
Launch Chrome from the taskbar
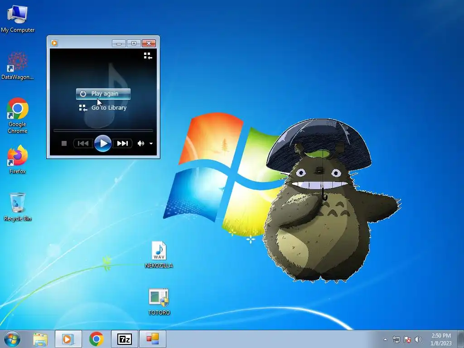[x=96, y=339]
